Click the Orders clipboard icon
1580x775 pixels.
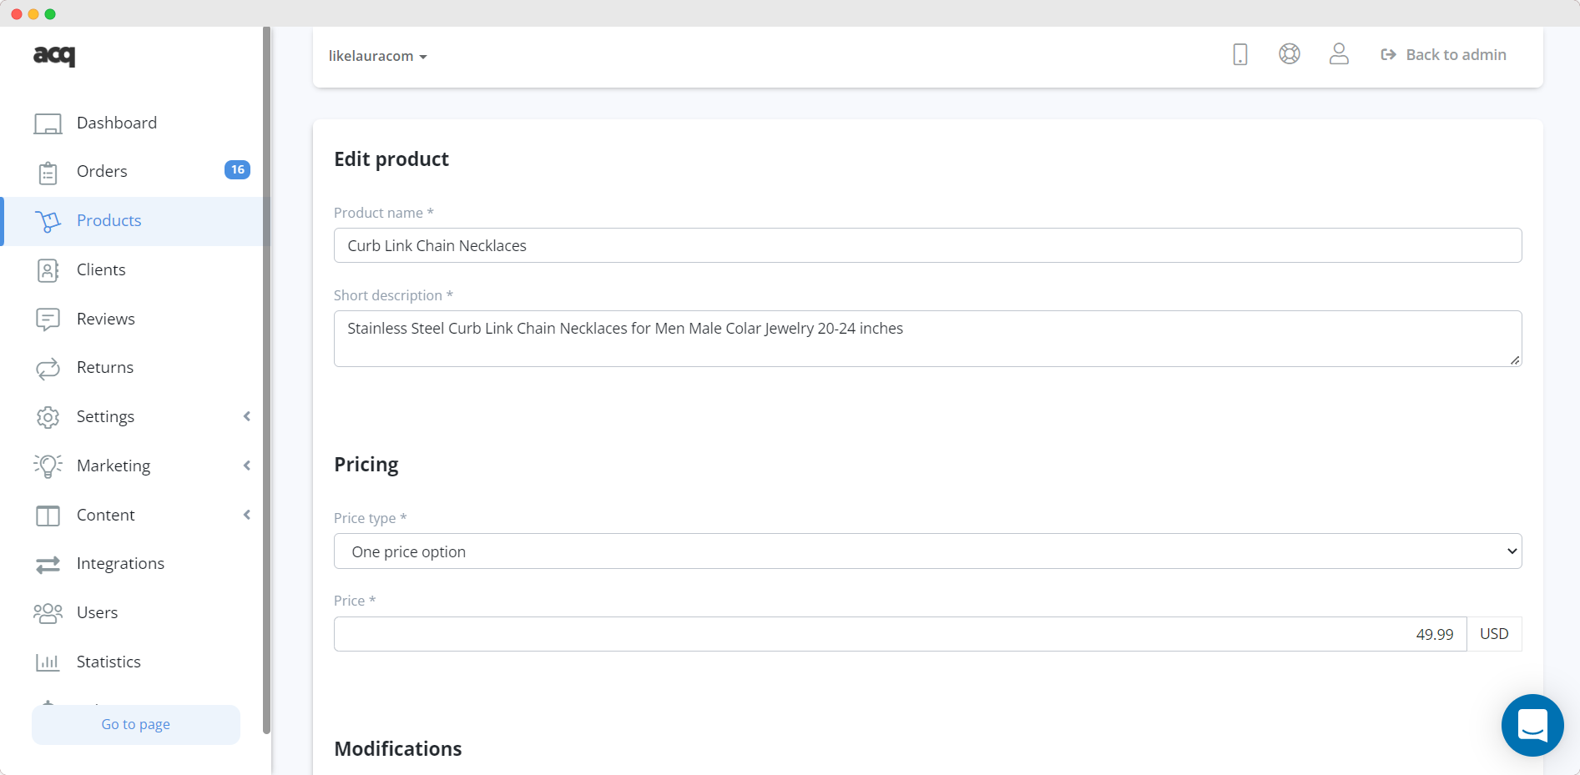point(48,173)
